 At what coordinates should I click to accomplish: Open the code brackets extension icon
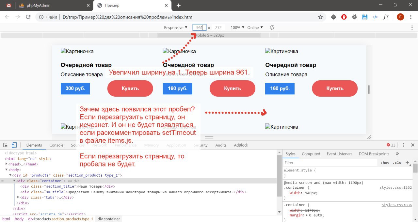click(x=375, y=17)
